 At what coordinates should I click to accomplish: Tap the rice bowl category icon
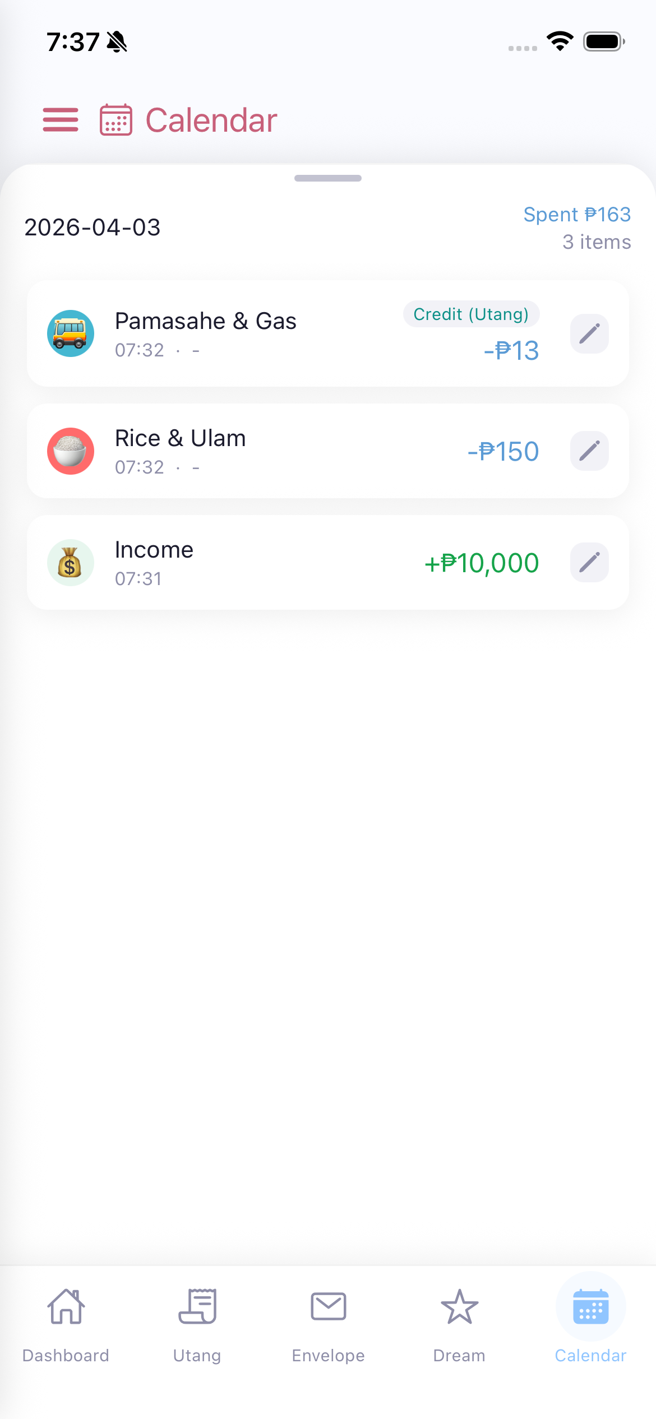(x=71, y=451)
